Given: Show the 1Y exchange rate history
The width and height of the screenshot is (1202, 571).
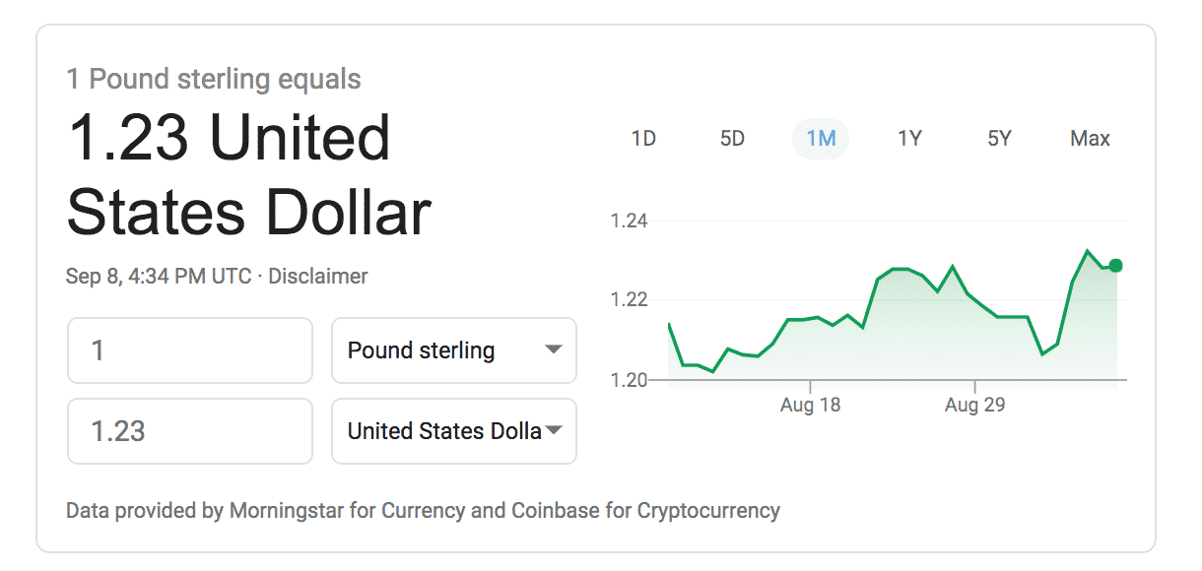Looking at the screenshot, I should (909, 139).
